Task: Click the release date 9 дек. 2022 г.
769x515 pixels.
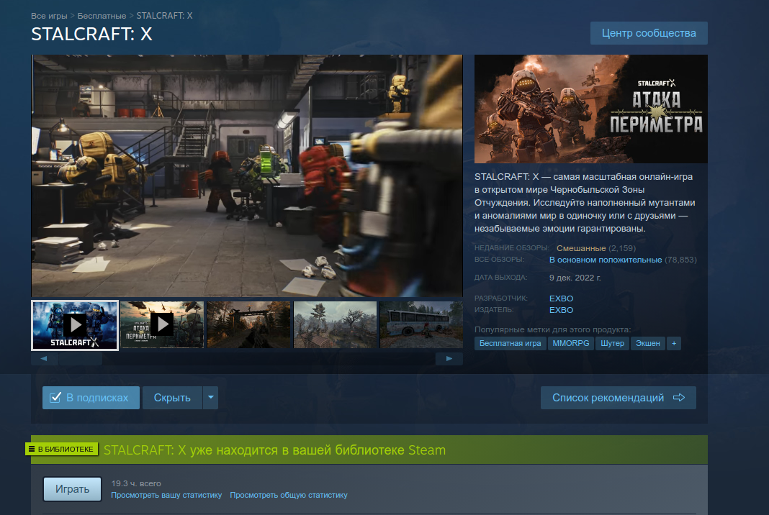Action: click(x=575, y=278)
